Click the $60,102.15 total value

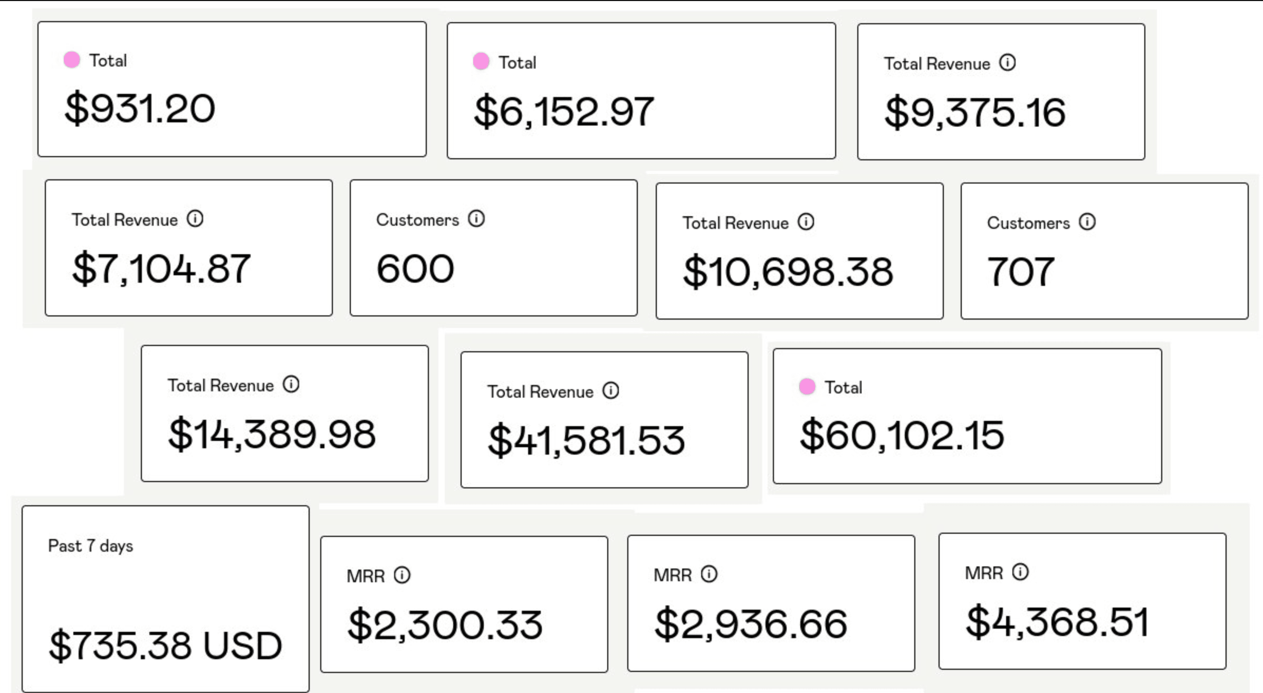[x=902, y=436]
